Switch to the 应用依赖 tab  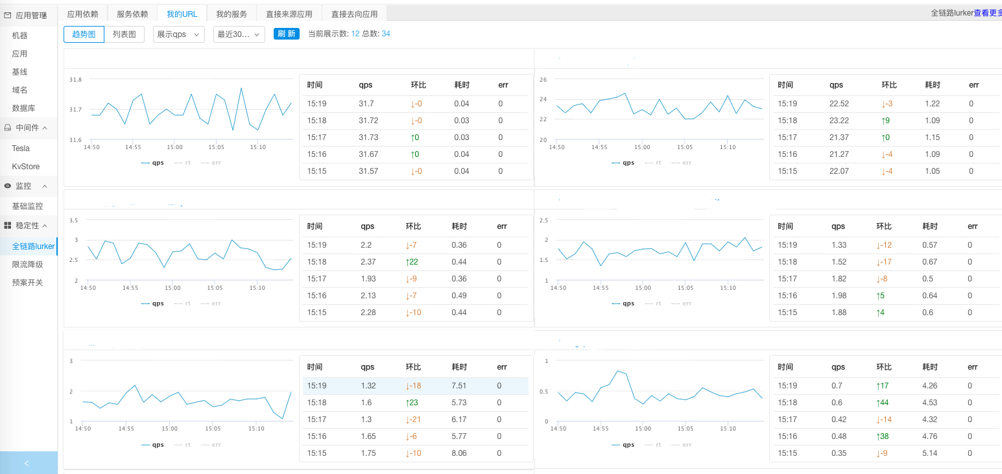82,14
